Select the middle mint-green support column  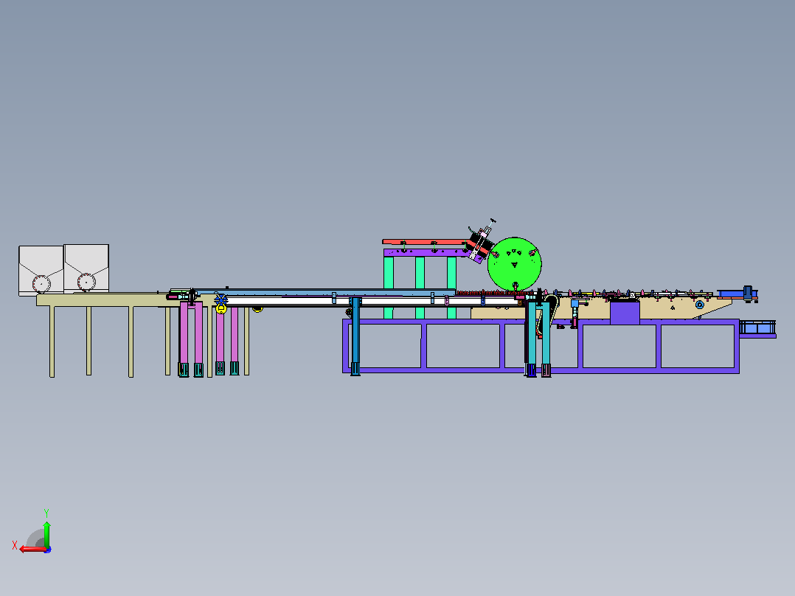coord(420,287)
